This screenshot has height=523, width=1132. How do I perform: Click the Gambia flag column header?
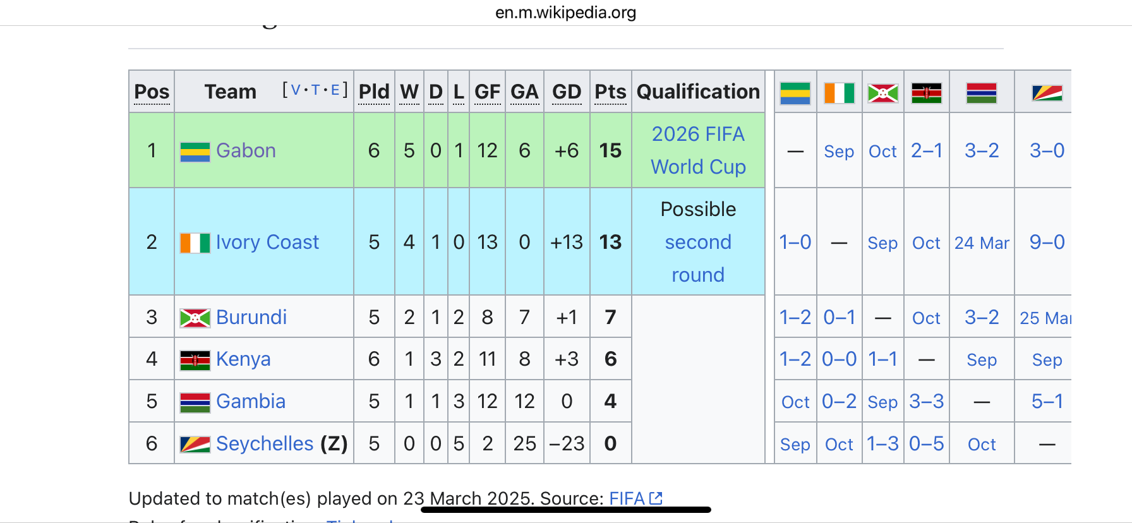coord(981,93)
